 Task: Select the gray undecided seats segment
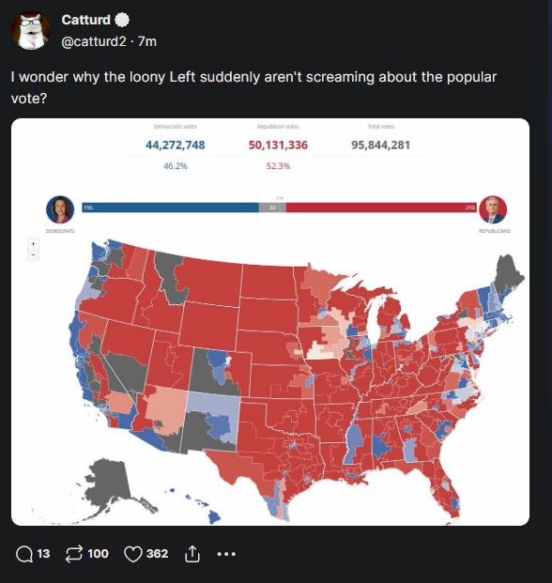coord(272,207)
